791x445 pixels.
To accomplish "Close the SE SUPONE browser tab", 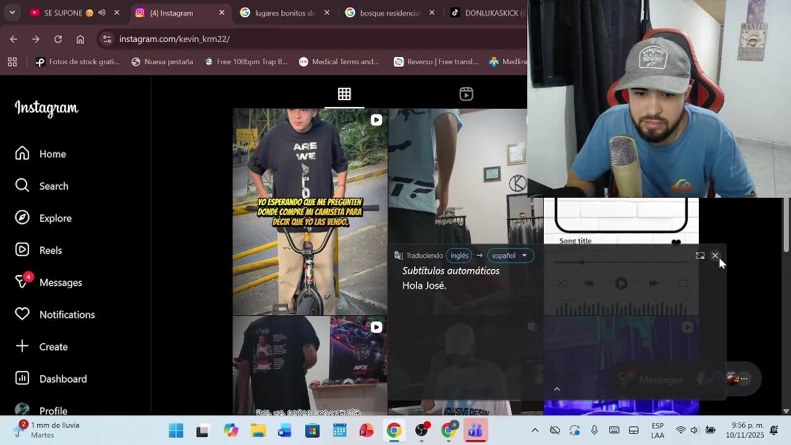I will [117, 12].
